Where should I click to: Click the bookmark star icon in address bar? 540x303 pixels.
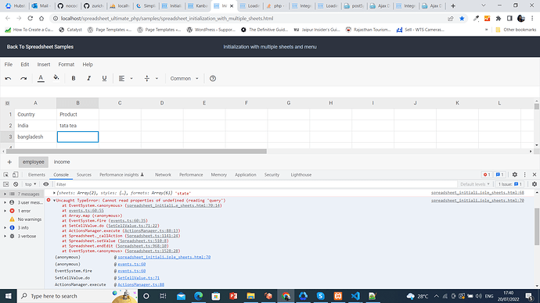tap(462, 19)
